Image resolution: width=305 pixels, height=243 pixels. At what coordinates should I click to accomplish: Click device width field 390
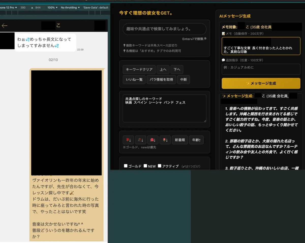(23, 8)
